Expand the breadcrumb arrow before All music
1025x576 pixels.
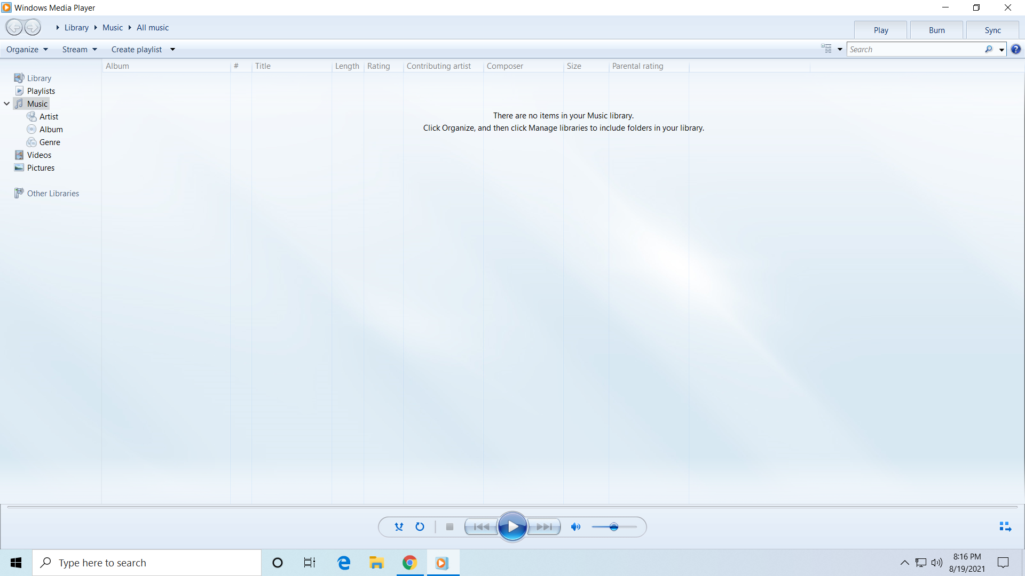[130, 28]
